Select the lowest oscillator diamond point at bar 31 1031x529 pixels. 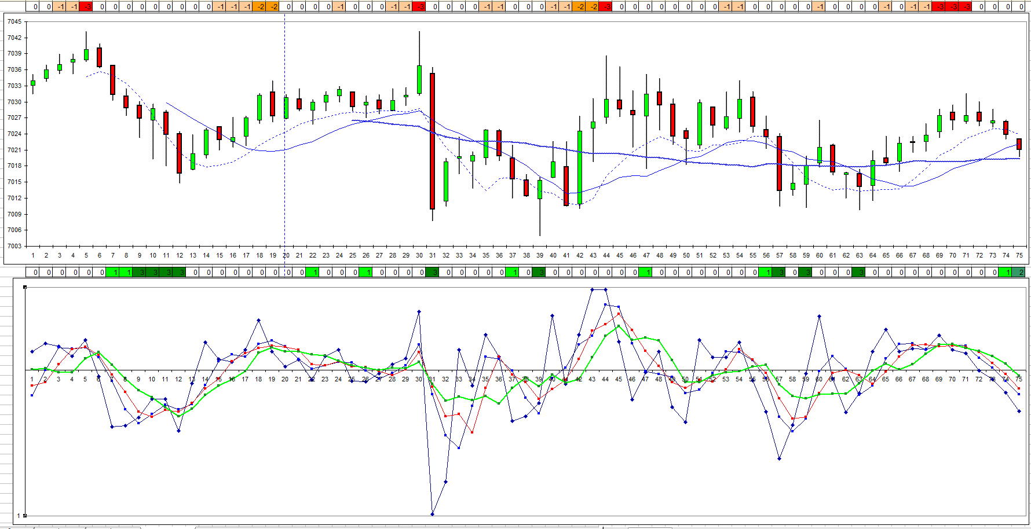click(433, 514)
